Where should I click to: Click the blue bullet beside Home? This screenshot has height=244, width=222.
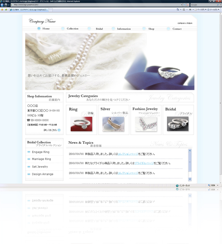39,28
